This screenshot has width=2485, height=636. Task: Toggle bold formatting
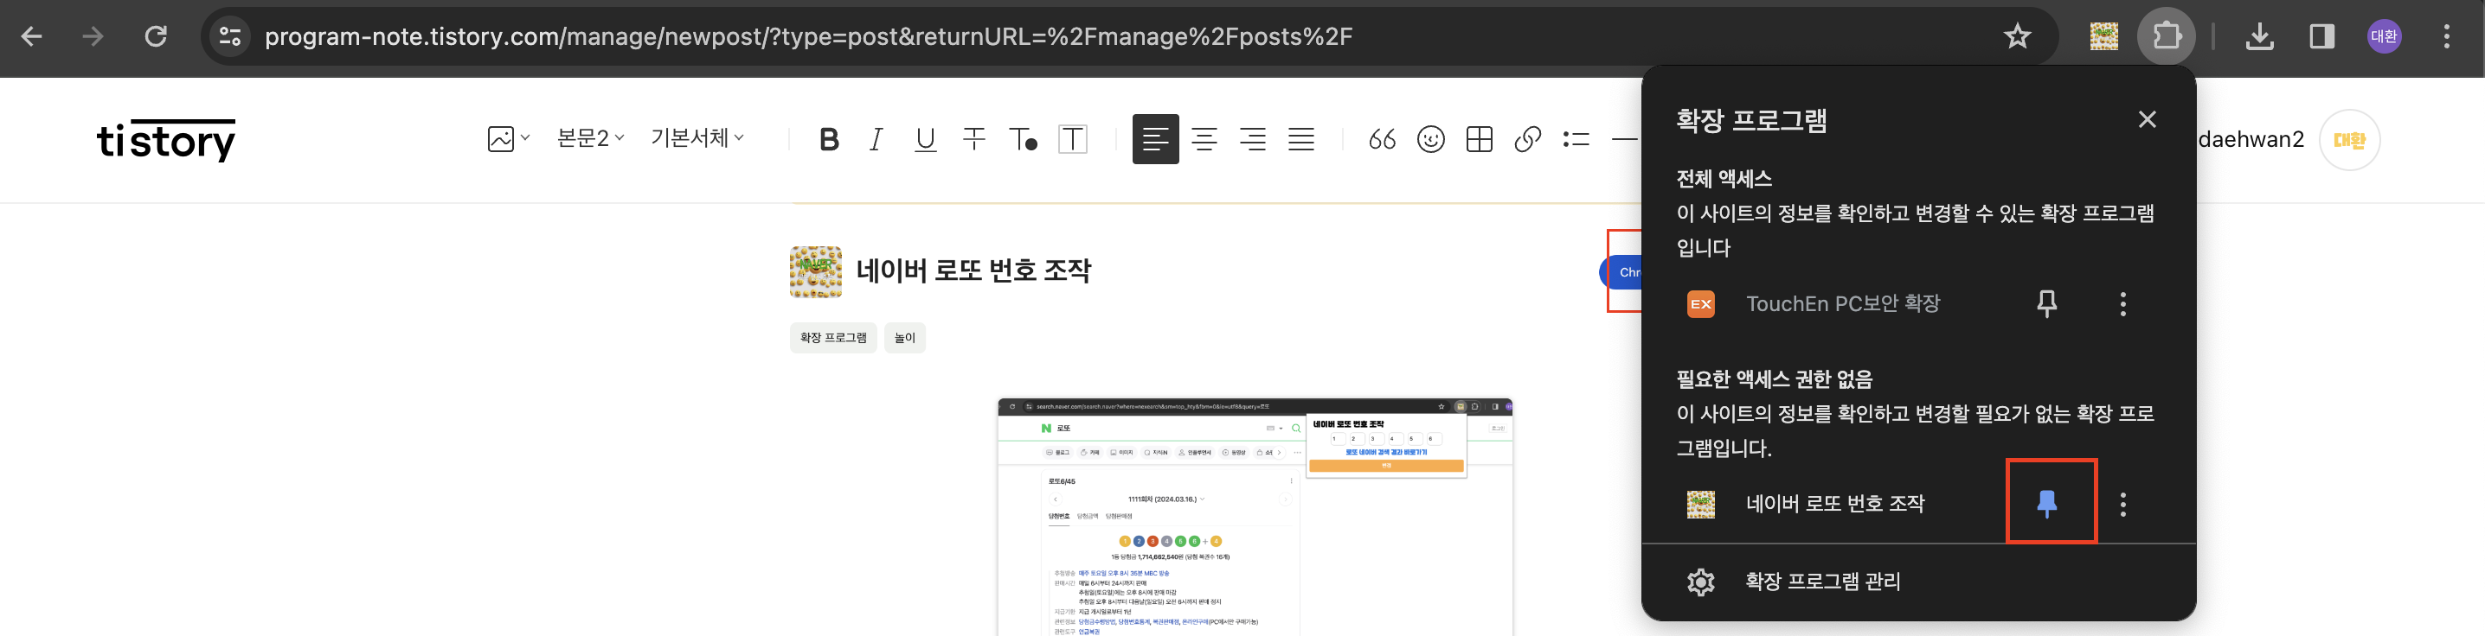(828, 140)
